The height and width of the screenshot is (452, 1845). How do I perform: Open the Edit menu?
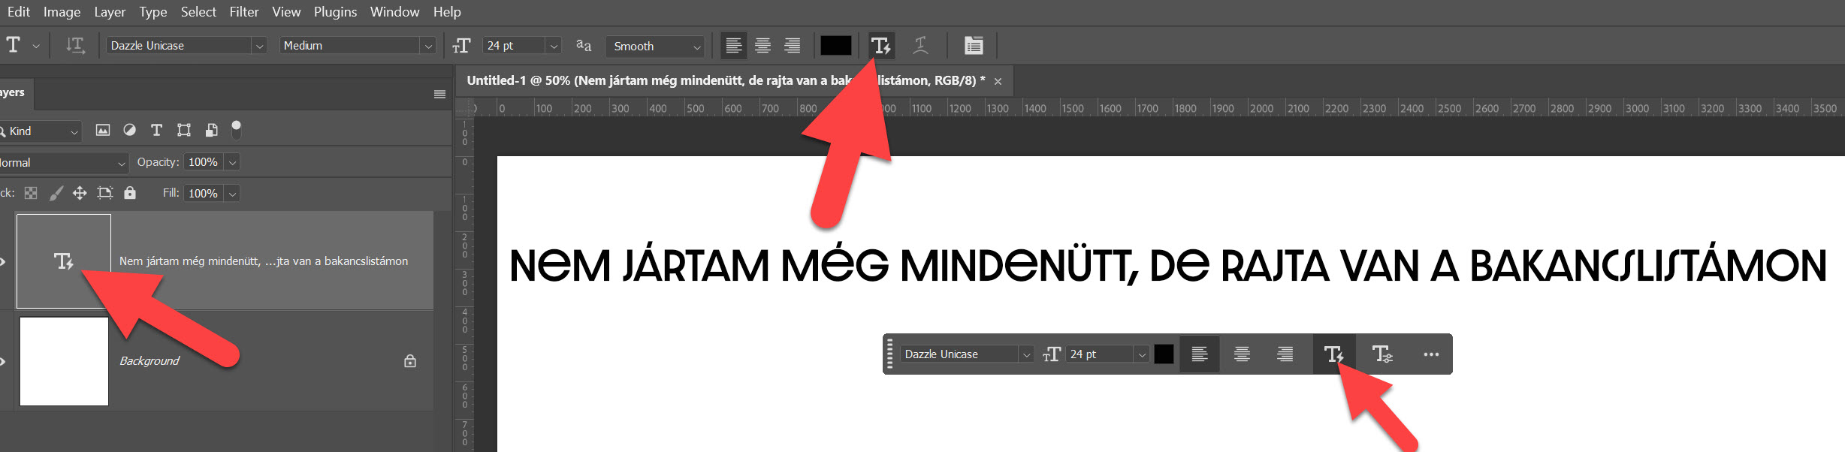point(19,12)
